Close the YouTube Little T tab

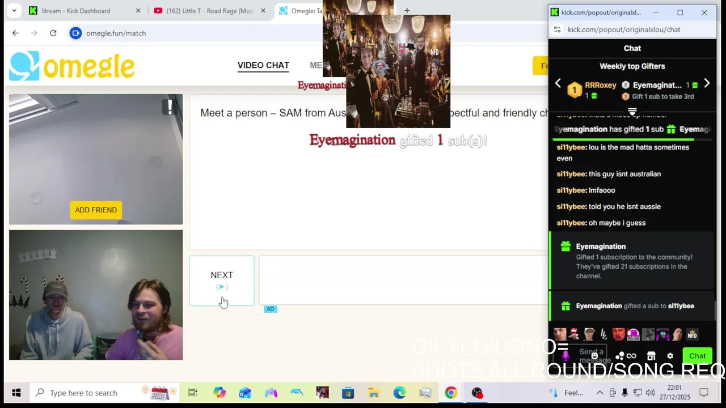(x=264, y=10)
